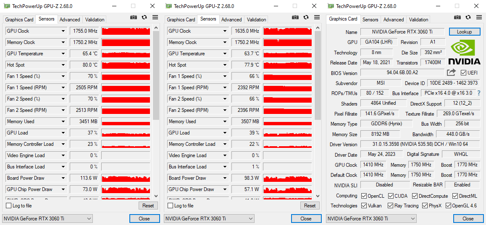486x225 pixels.
Task: Click the refresh icon in the middle window
Action: pyautogui.click(x=306, y=17)
